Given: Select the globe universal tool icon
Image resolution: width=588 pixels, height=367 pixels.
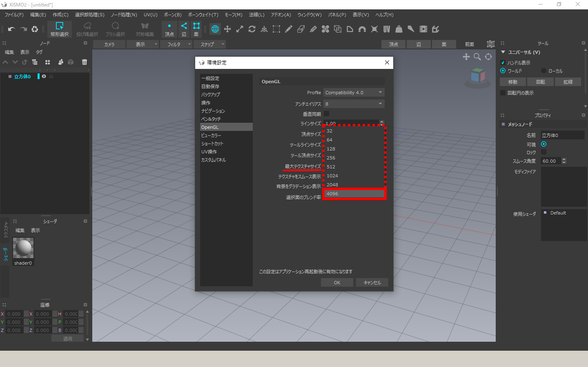Looking at the screenshot, I should click(215, 29).
